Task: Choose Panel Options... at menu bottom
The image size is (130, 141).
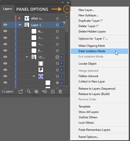Action: point(89,137)
